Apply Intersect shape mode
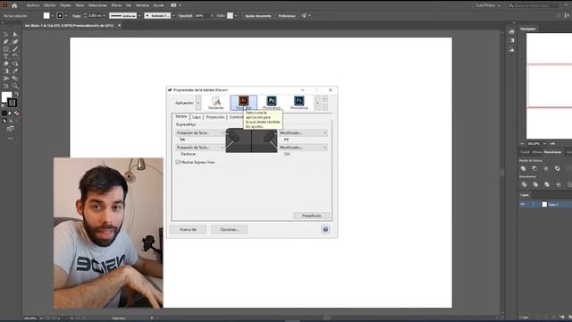572x322 pixels. click(546, 168)
